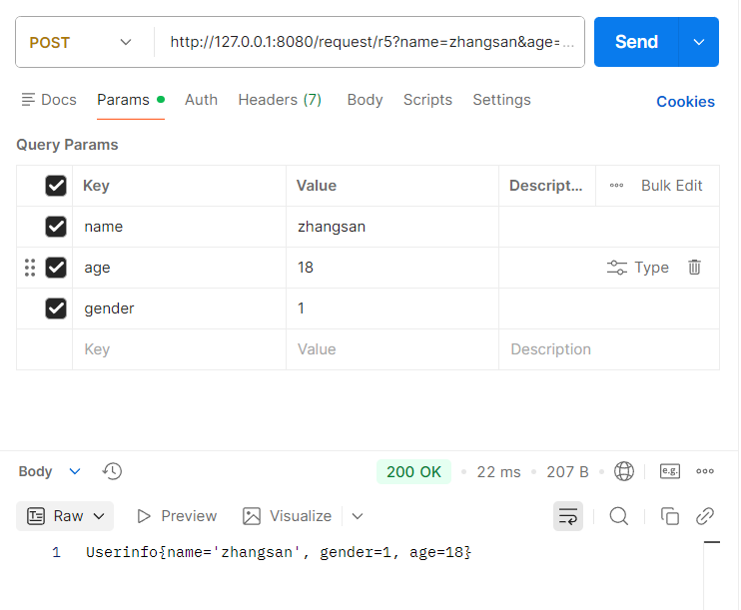Switch to Visualize response view
The height and width of the screenshot is (610, 741).
[287, 516]
